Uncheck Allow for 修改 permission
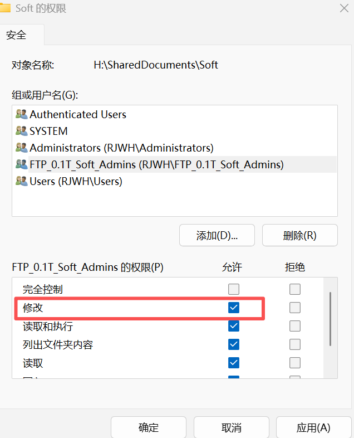Image resolution: width=354 pixels, height=438 pixels. (233, 308)
